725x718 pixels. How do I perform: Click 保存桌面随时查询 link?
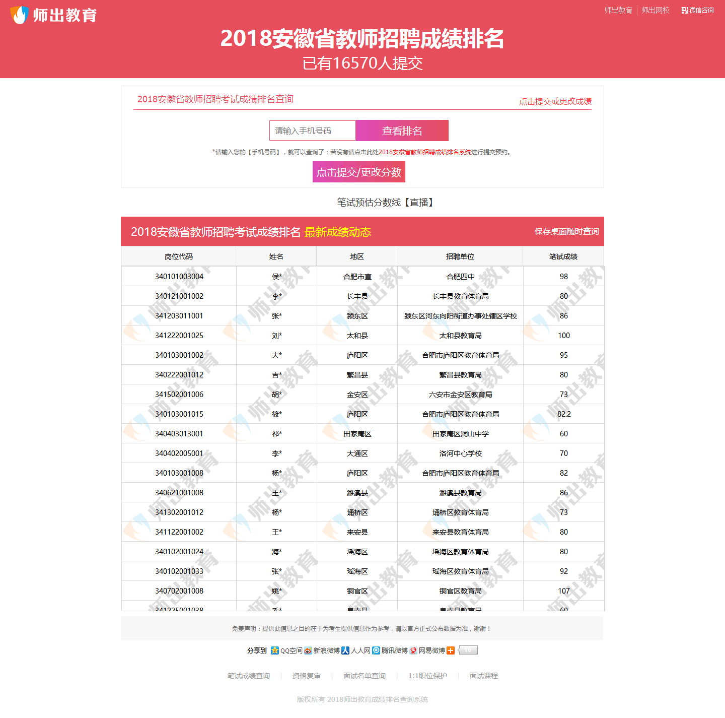click(x=566, y=231)
